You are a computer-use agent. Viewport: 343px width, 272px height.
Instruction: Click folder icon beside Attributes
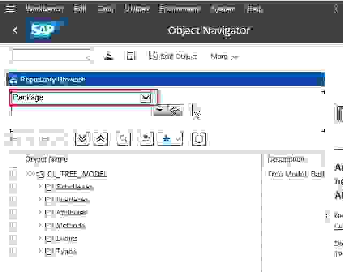(49, 213)
